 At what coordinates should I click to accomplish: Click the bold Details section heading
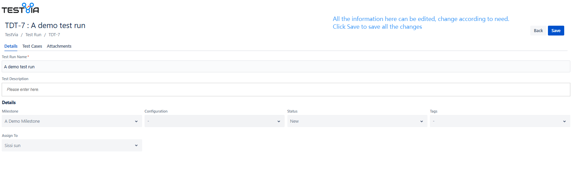9,103
